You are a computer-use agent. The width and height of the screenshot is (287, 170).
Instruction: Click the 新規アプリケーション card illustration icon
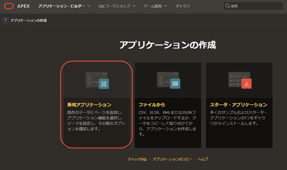point(97,81)
